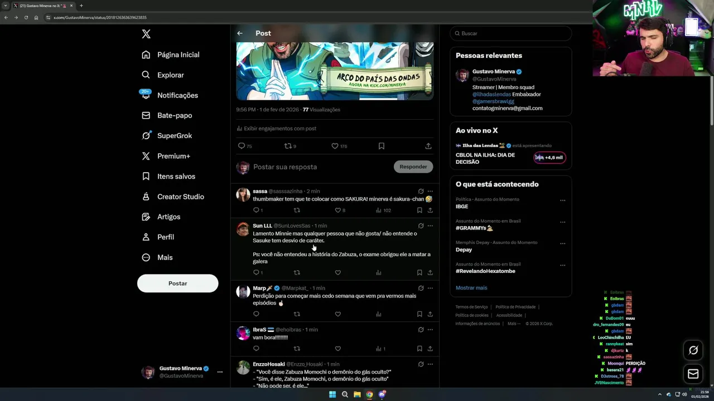Open a new browser tab

(81, 6)
